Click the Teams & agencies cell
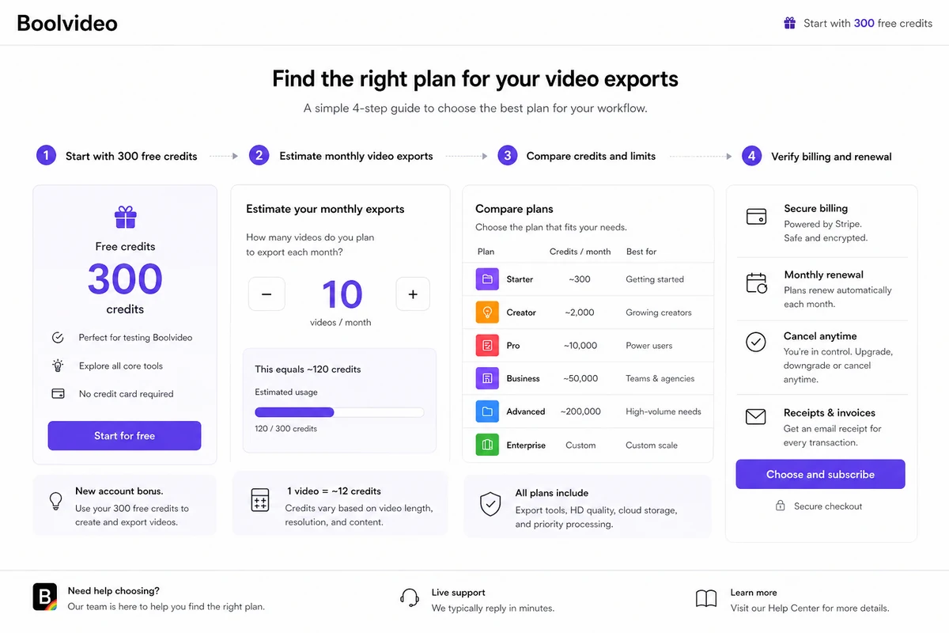 [x=660, y=378]
